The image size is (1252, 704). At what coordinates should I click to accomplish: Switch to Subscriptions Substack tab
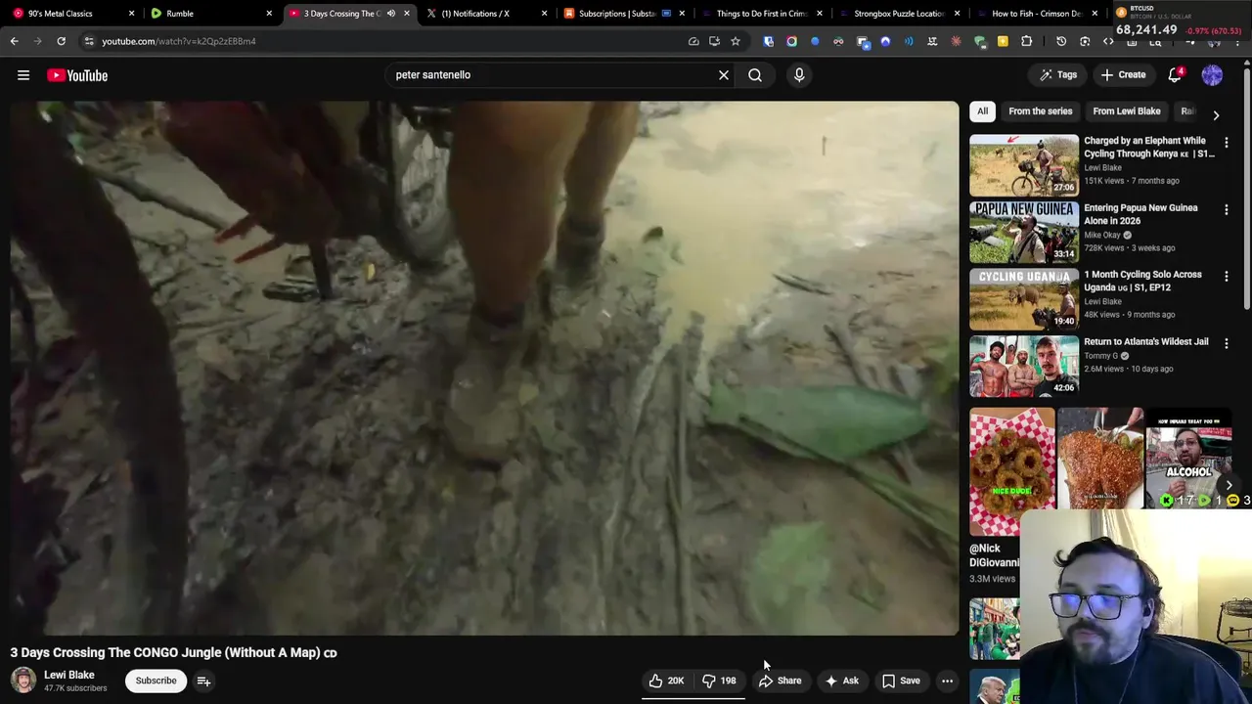point(623,14)
